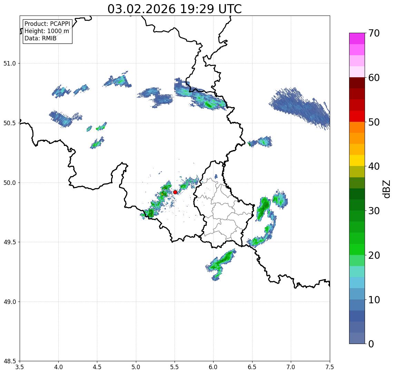The width and height of the screenshot is (395, 374).
Task: Click the '5.5' longitude axis label
Action: (x=175, y=367)
